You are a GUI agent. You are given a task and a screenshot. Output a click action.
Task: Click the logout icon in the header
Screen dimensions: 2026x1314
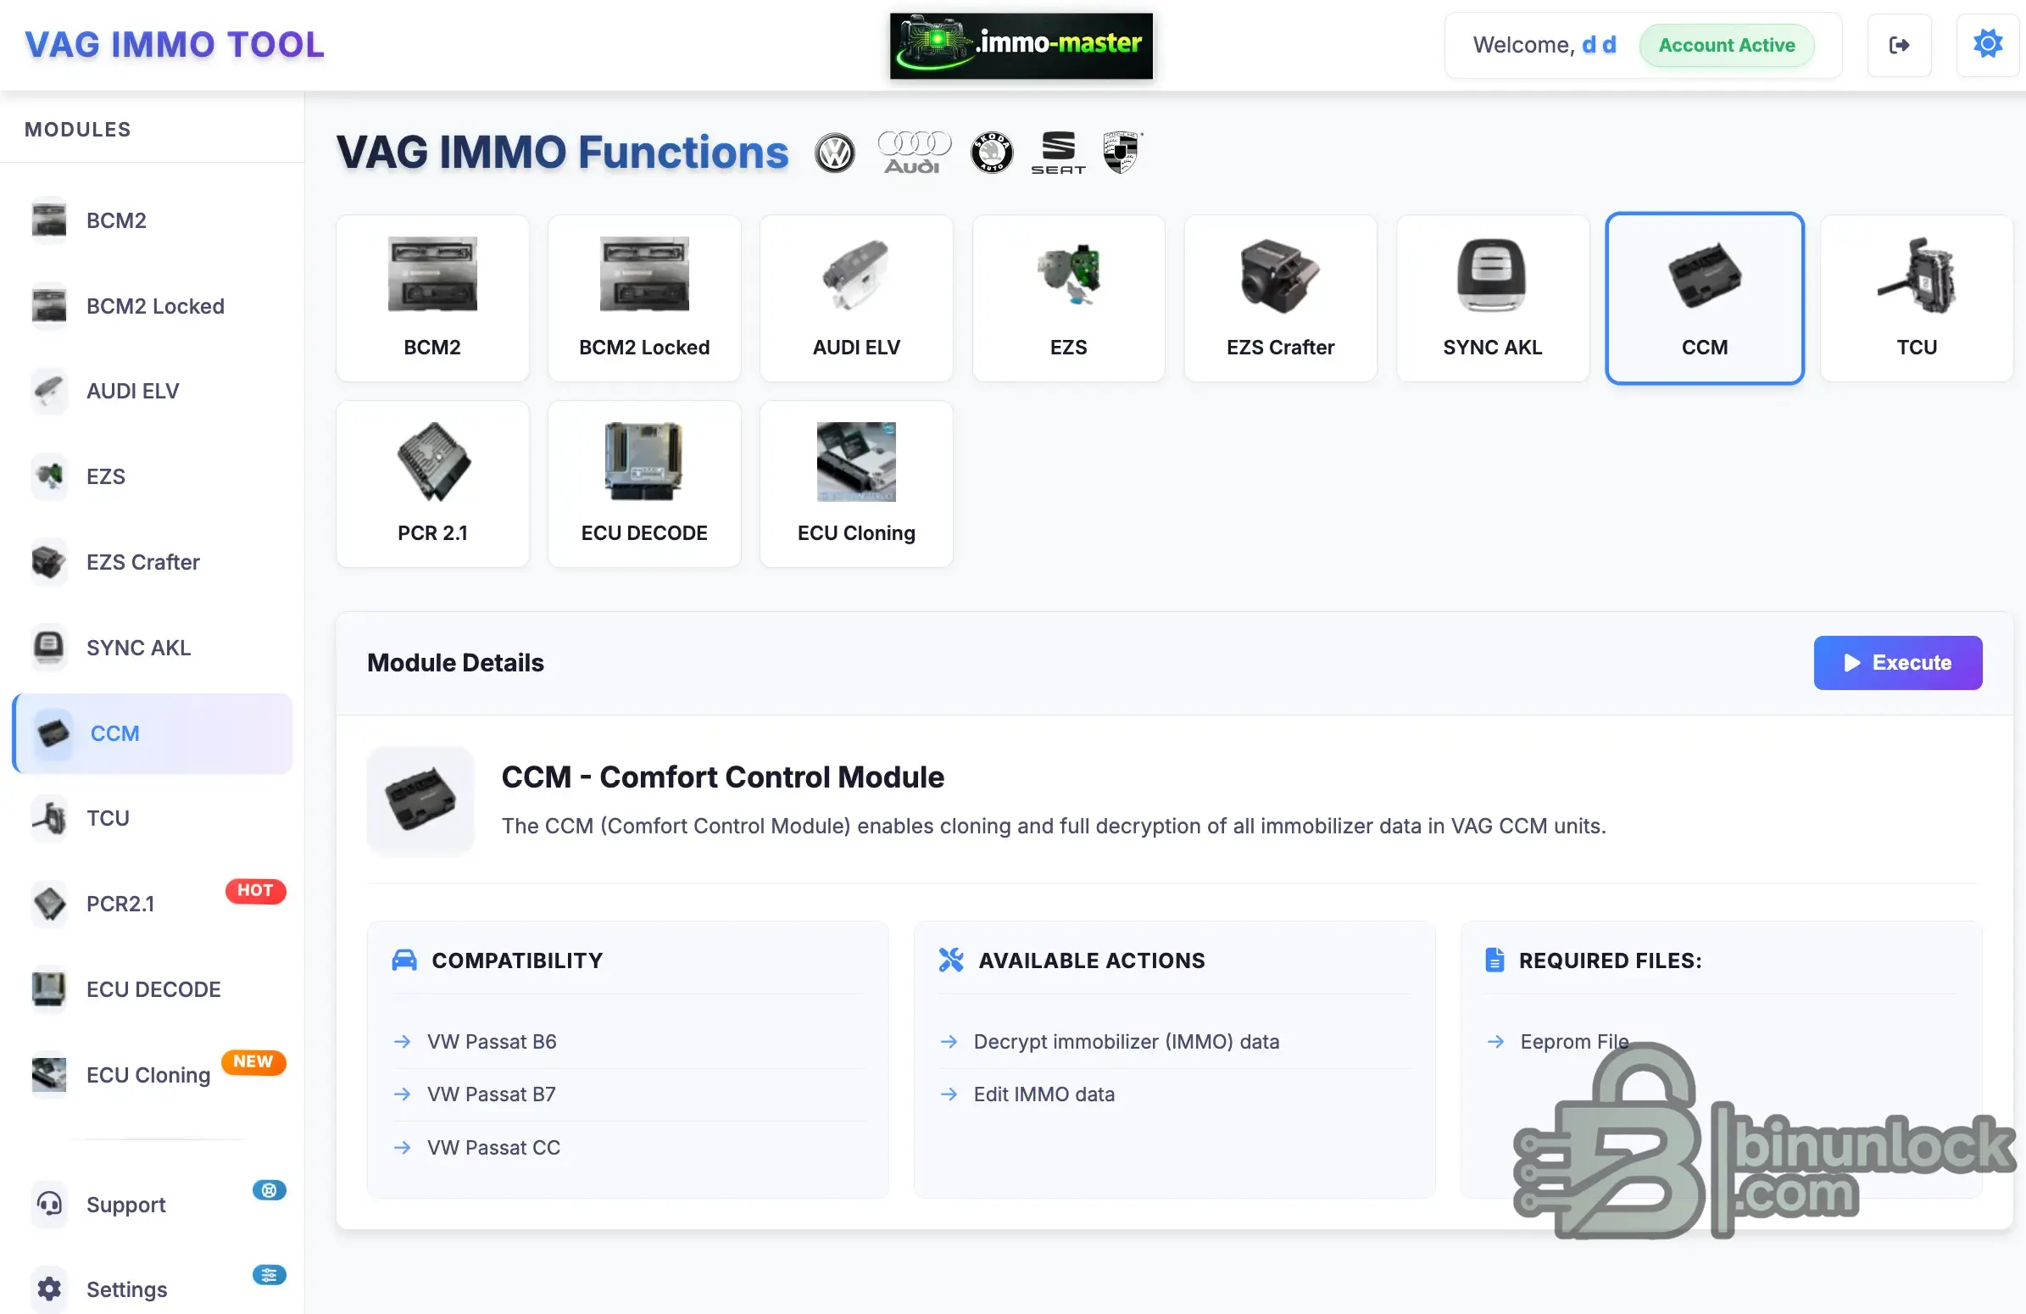pyautogui.click(x=1898, y=45)
